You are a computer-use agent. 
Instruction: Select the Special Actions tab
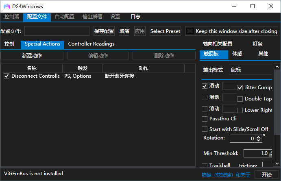point(42,44)
